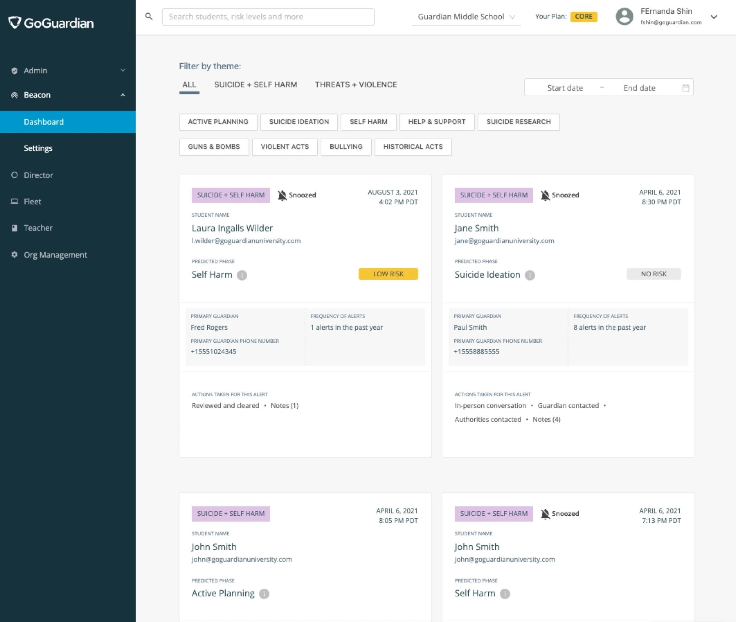The width and height of the screenshot is (736, 622).
Task: Collapse the Beacon sidebar section
Action: pyautogui.click(x=123, y=95)
